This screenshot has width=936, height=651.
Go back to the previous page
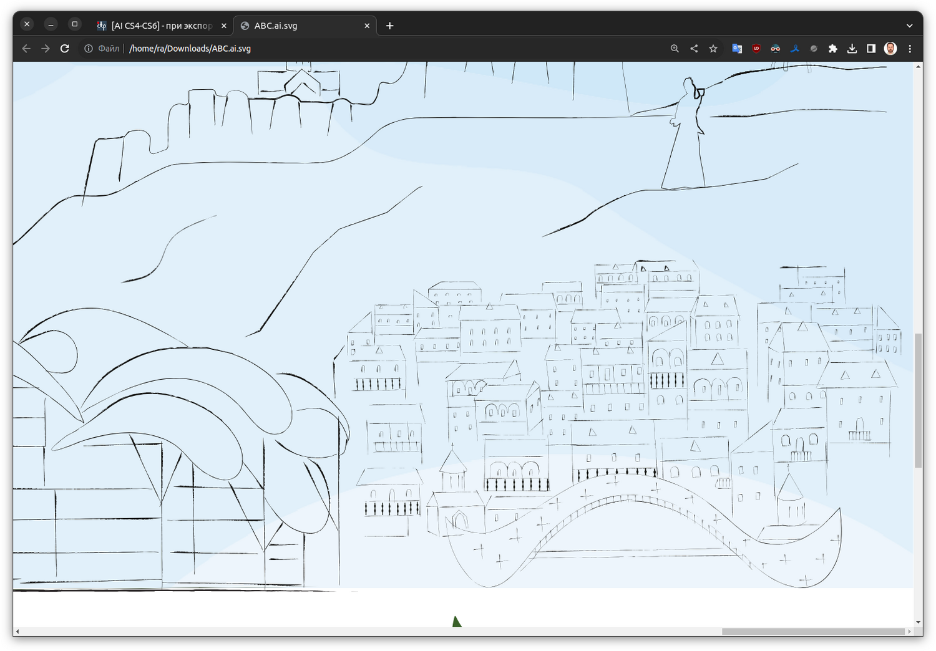pyautogui.click(x=26, y=49)
